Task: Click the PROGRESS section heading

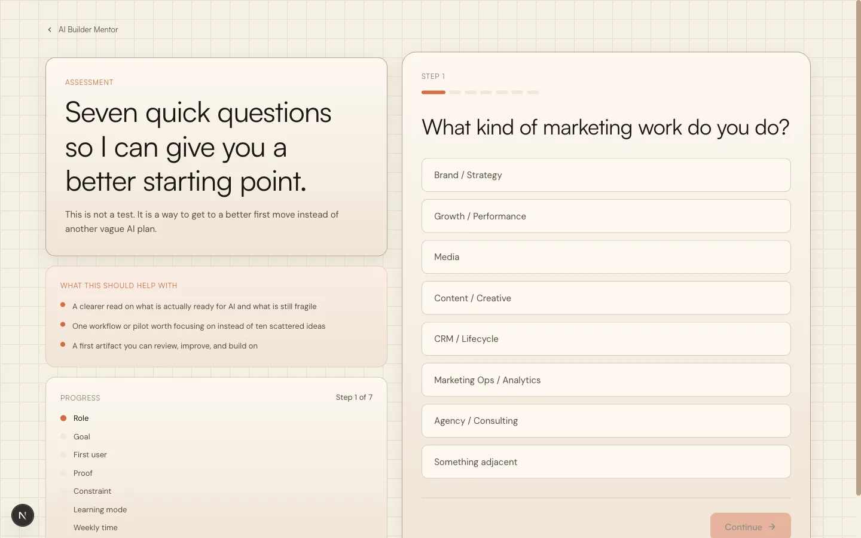Action: (80, 398)
